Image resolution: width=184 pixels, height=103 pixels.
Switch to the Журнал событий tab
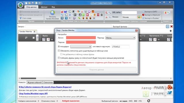(x=34, y=82)
